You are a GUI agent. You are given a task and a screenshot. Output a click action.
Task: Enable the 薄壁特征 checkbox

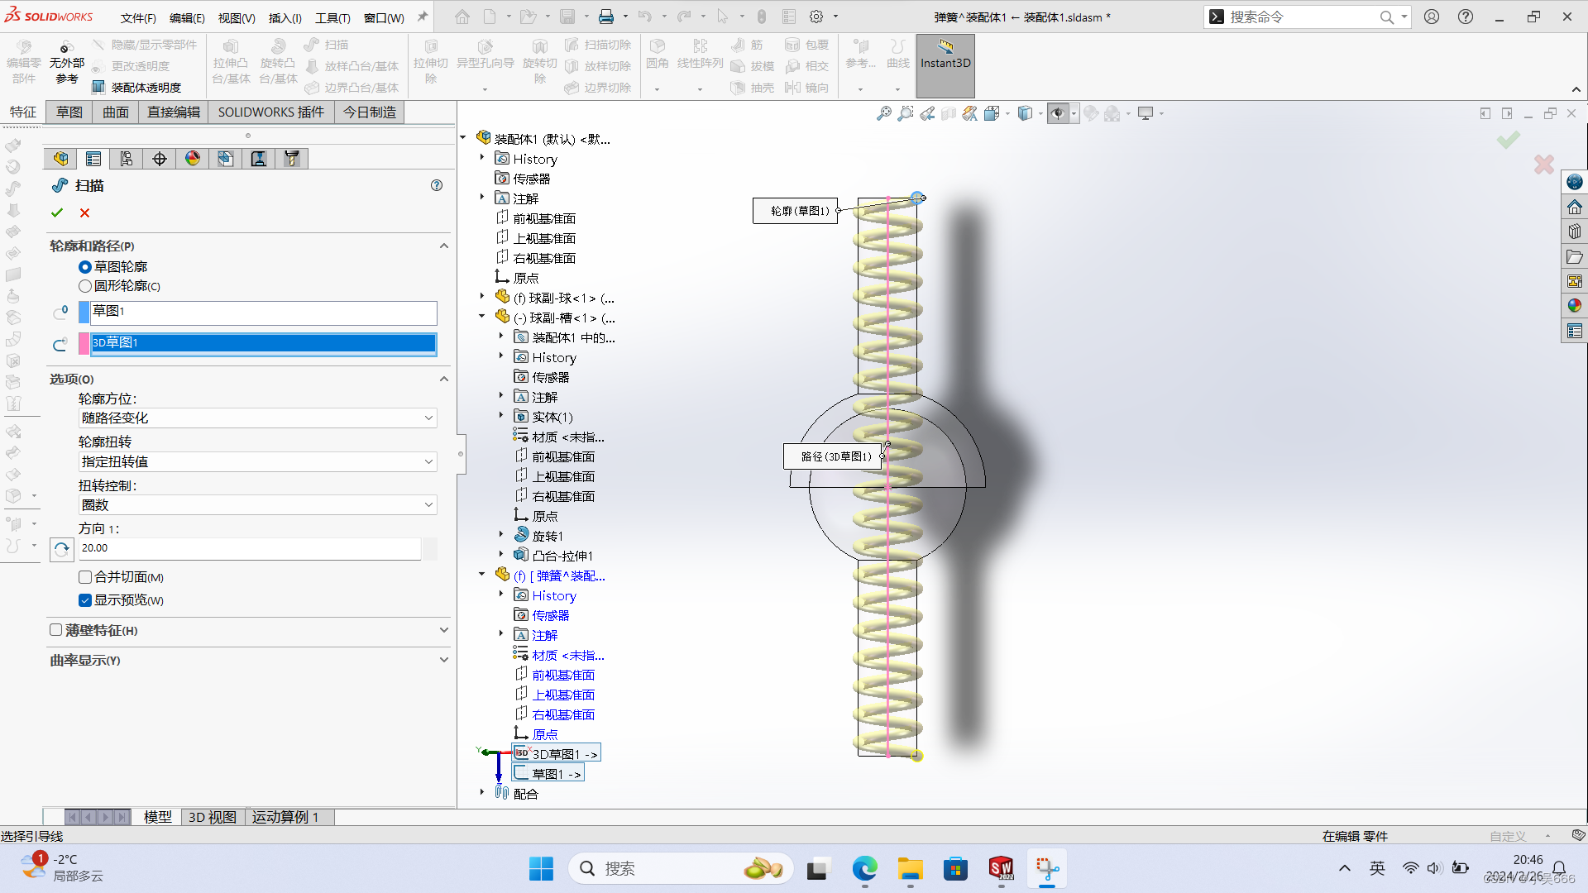click(x=56, y=630)
